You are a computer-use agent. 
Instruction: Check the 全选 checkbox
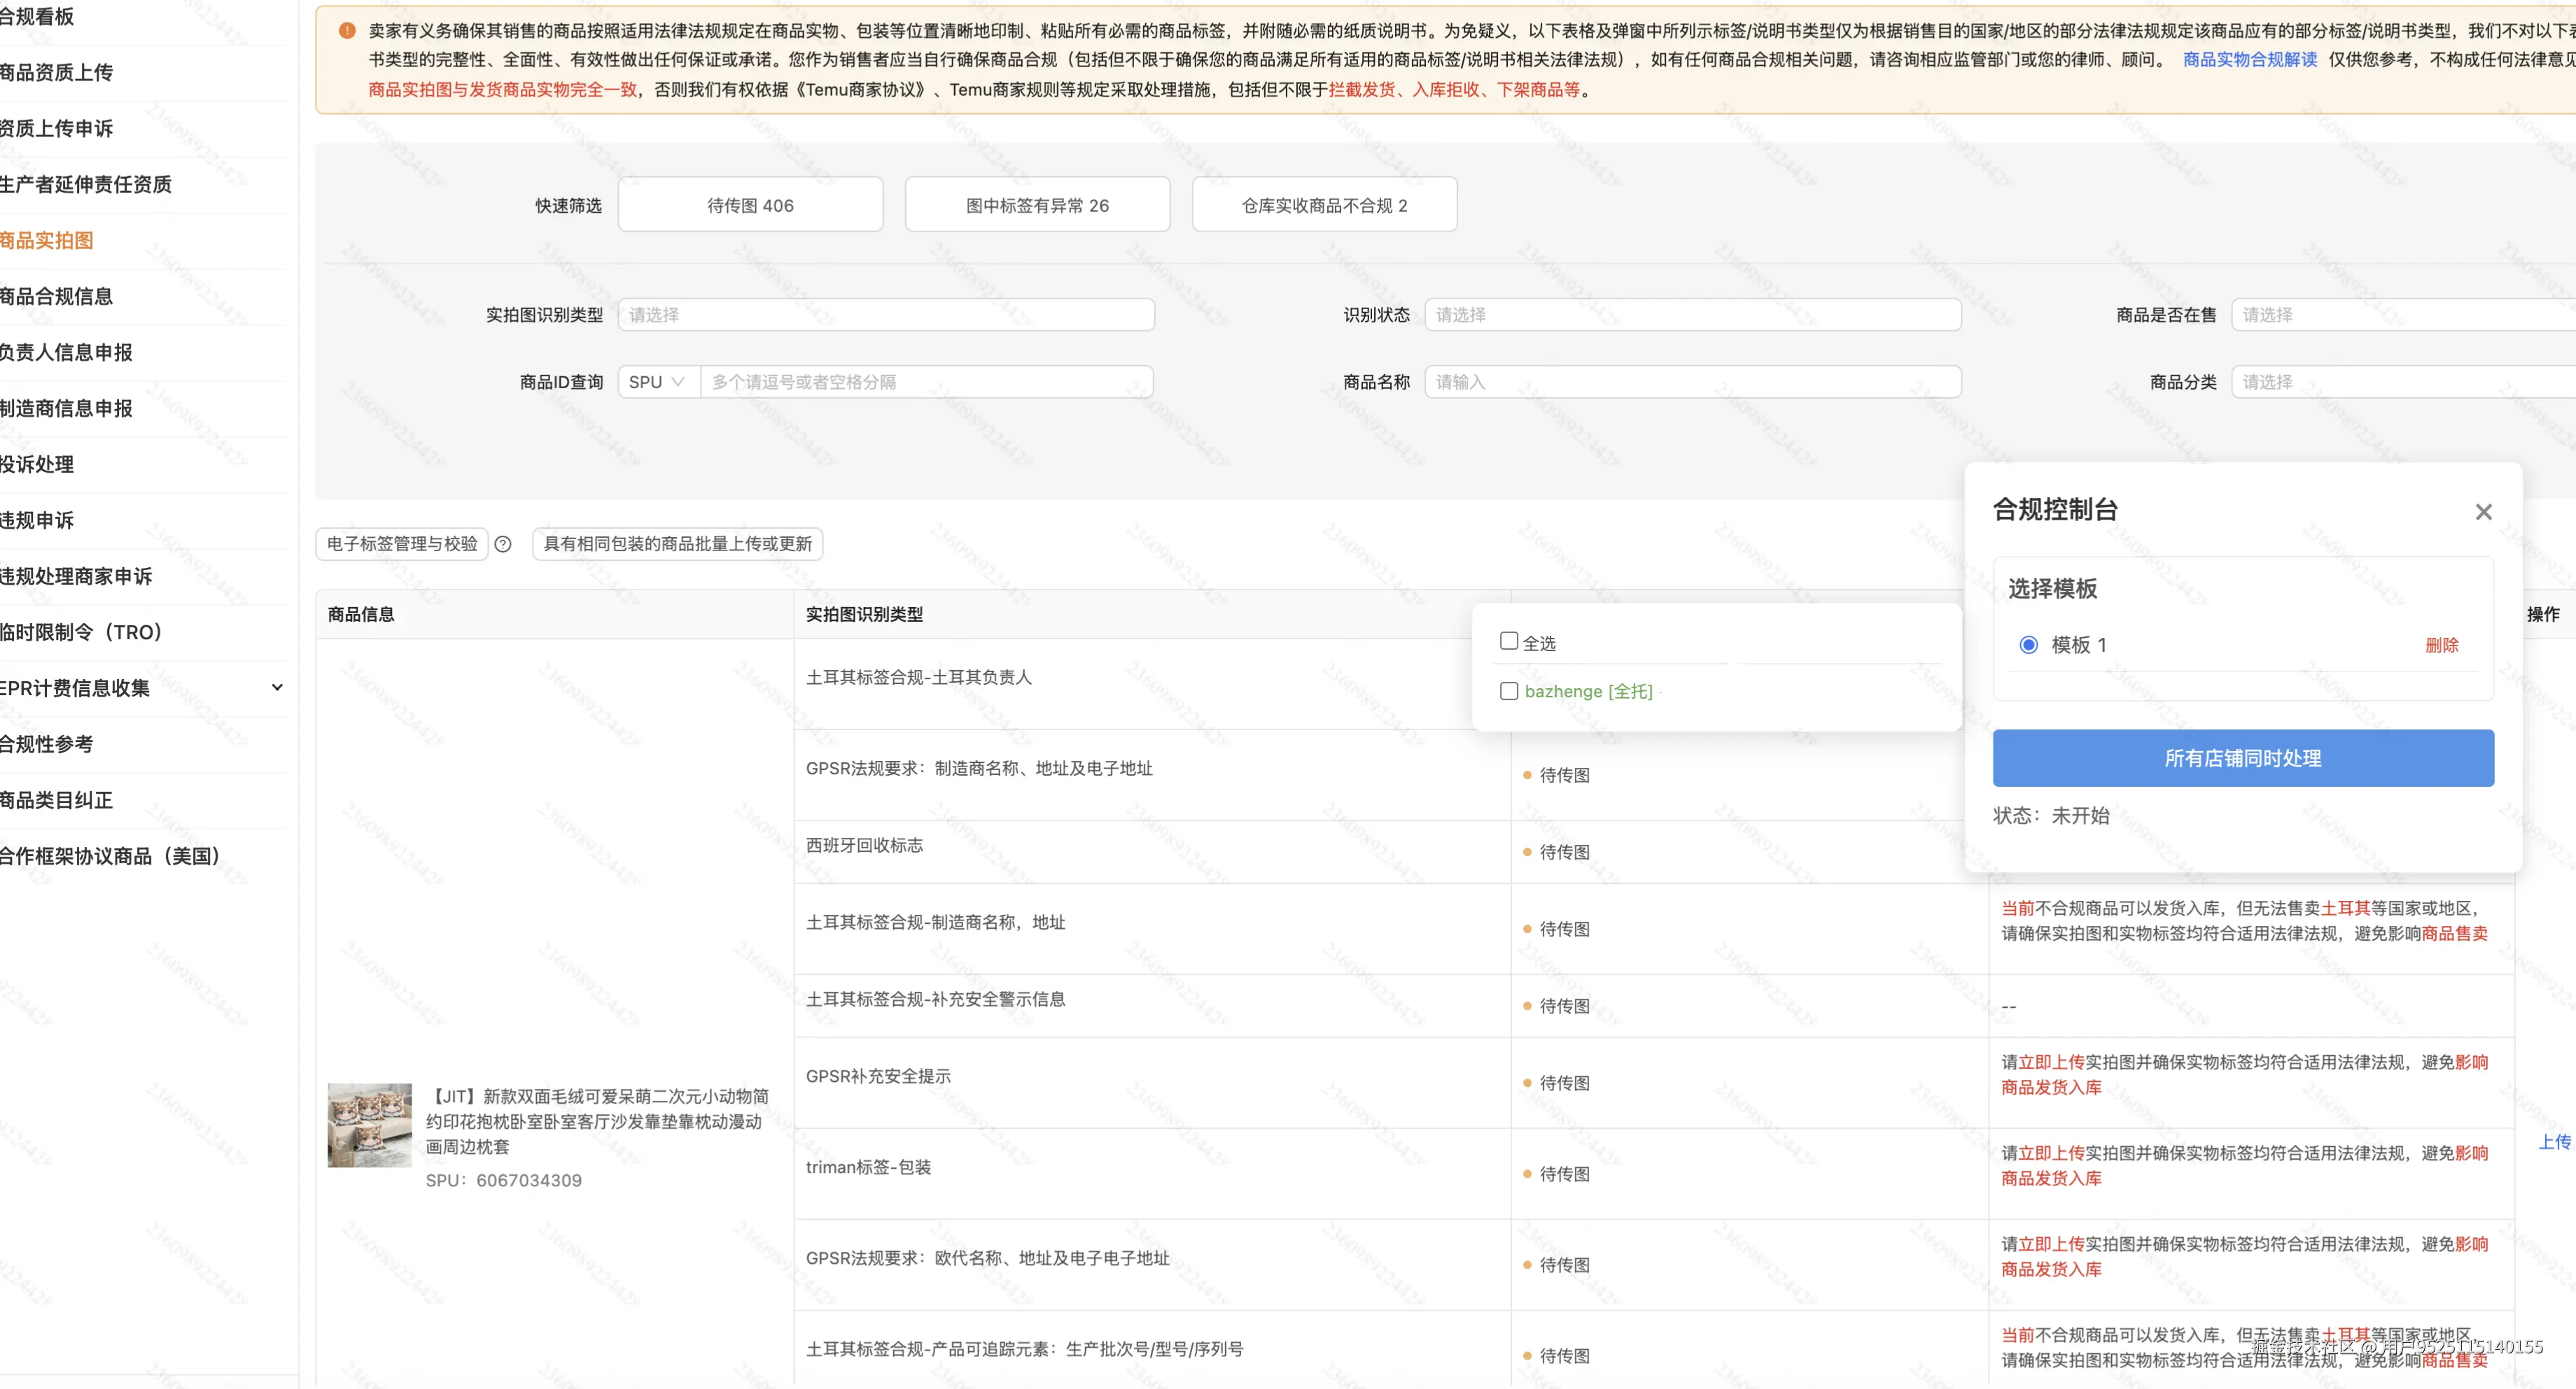[x=1509, y=641]
